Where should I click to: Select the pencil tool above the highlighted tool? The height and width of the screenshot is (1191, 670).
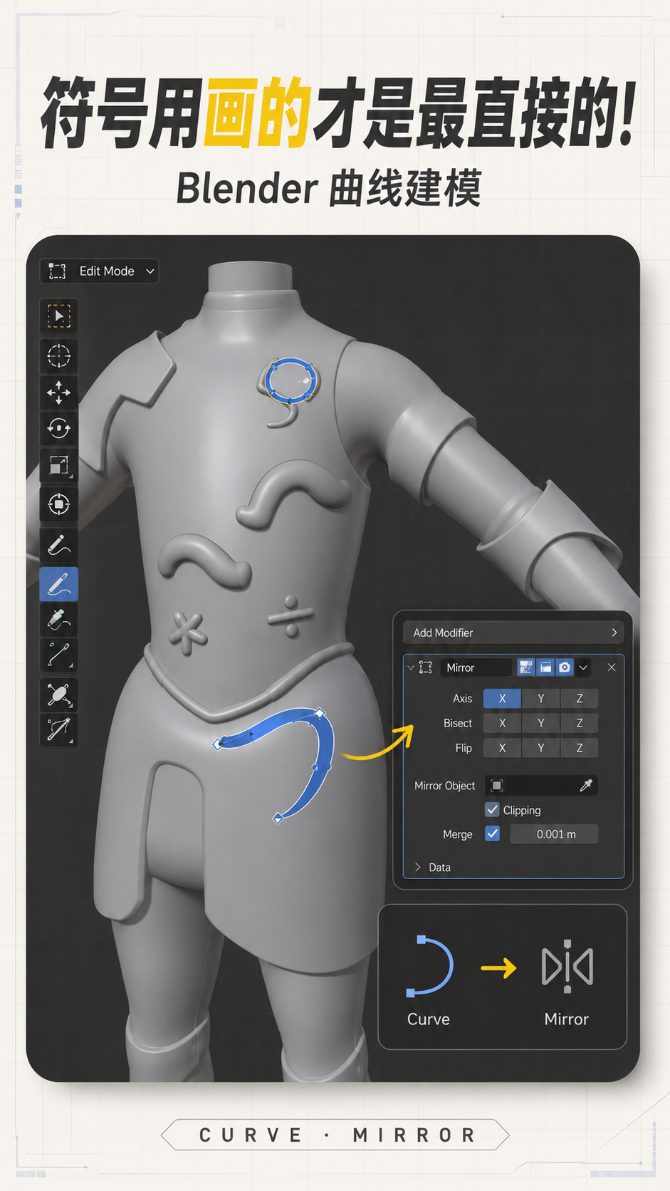(x=59, y=545)
